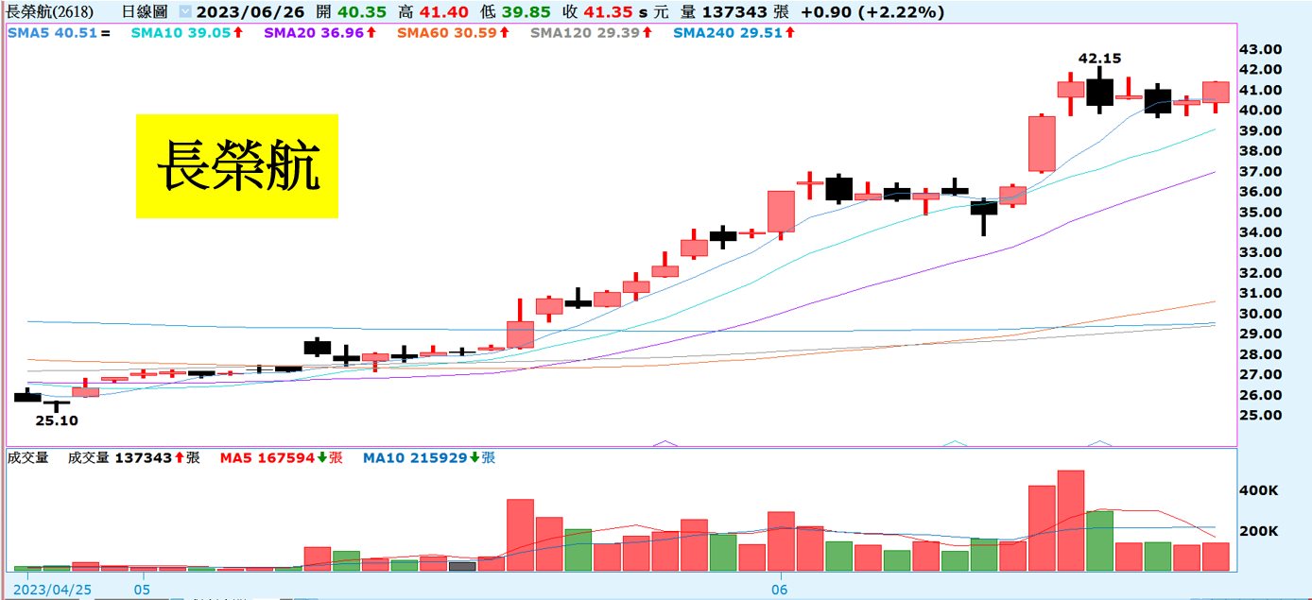Click the 25.10 low price marker
1312x600 pixels.
[x=57, y=420]
